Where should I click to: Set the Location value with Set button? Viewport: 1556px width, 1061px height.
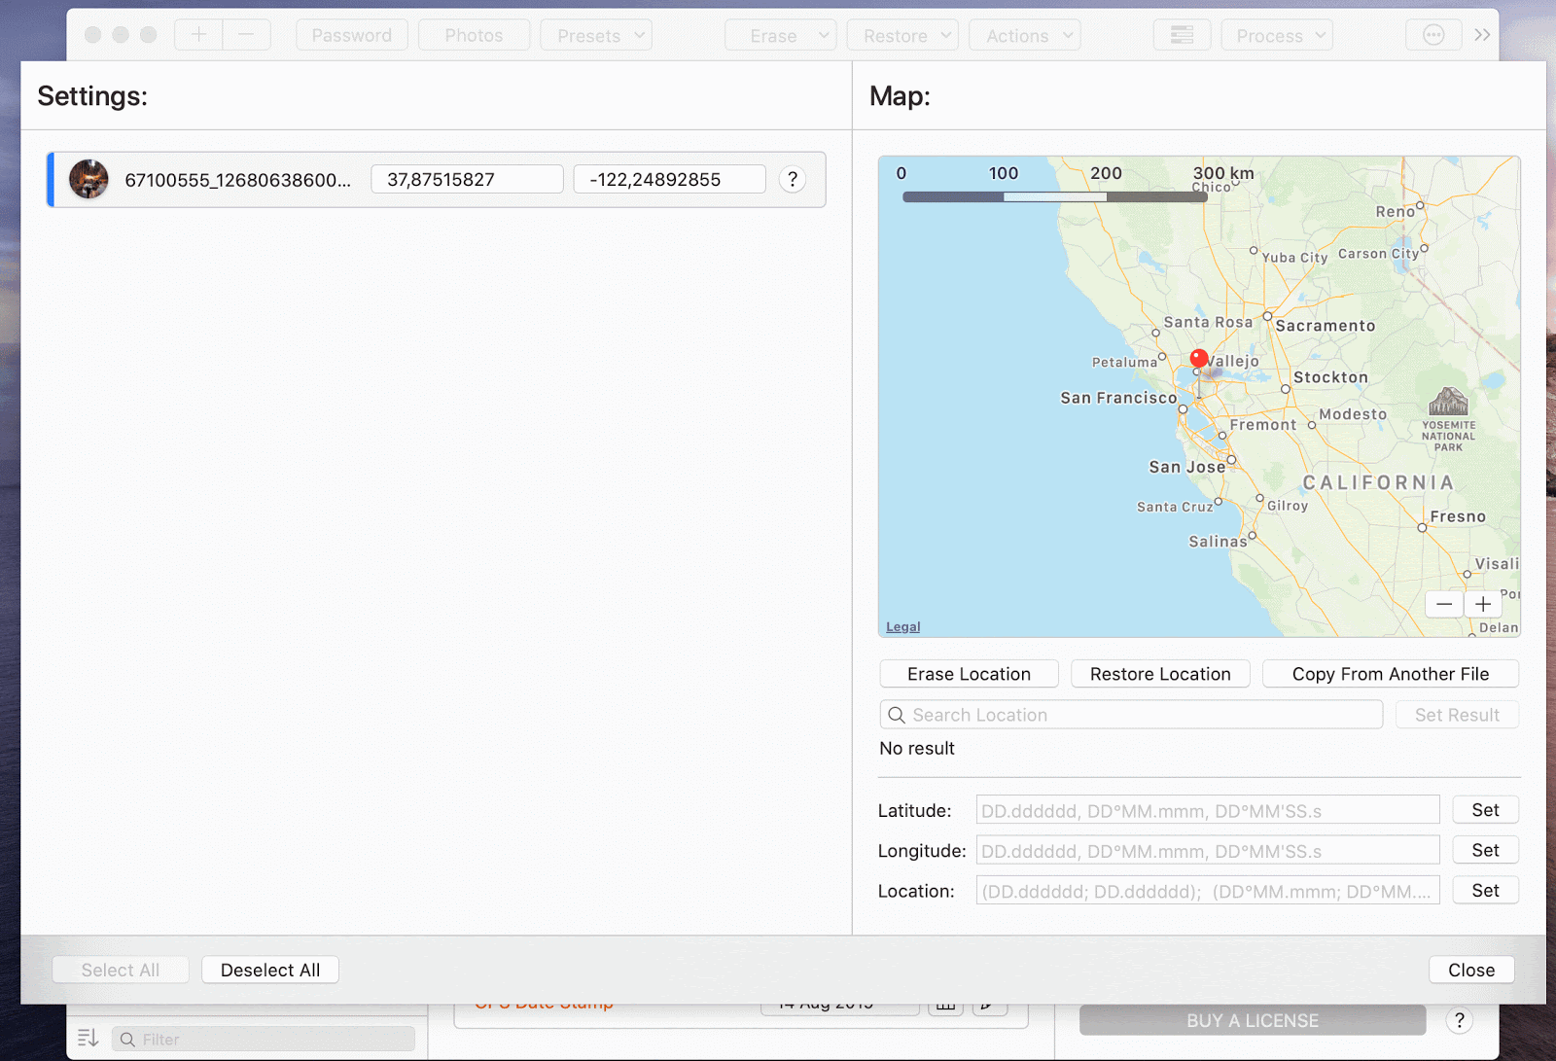[x=1485, y=891]
